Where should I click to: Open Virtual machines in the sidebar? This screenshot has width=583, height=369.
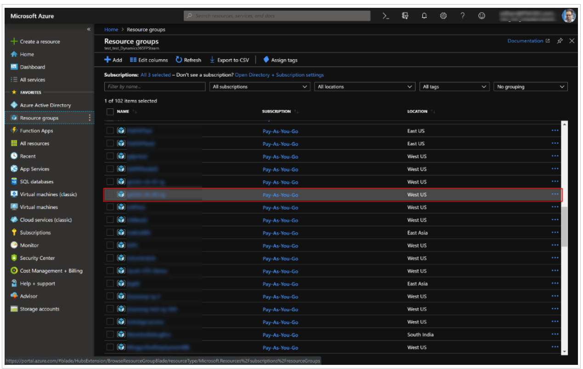point(39,207)
